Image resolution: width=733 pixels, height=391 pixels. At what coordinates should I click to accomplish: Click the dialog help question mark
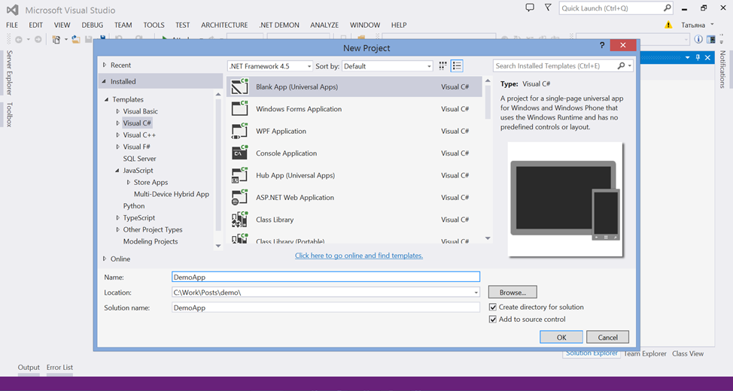point(602,45)
